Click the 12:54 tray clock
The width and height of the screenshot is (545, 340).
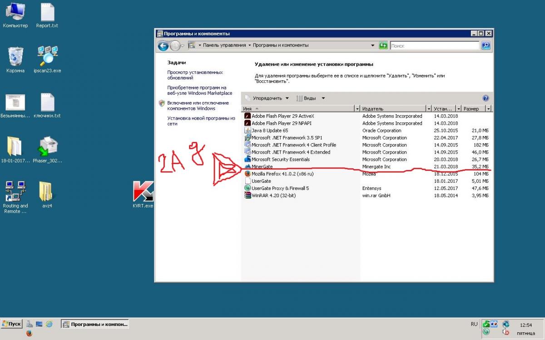tap(526, 325)
